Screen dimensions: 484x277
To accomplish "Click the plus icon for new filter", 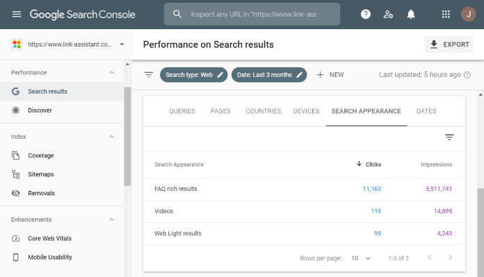I will (320, 75).
